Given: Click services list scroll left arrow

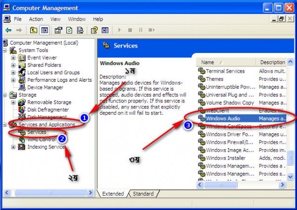Looking at the screenshot, I should (200, 184).
